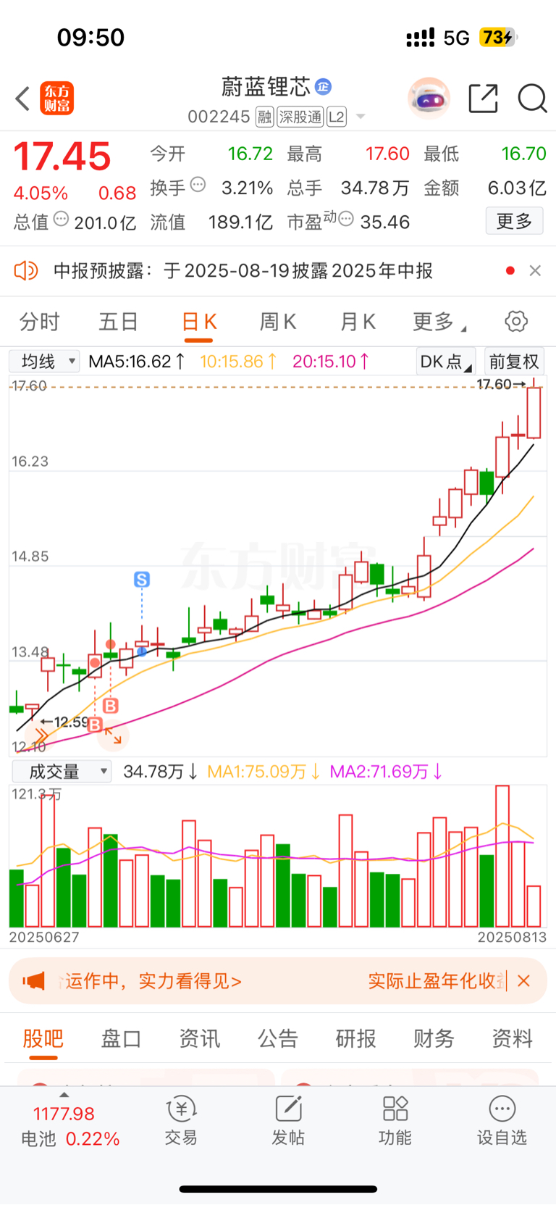Tap the MA5:16.62 value label
556x1205 pixels.
click(x=136, y=361)
